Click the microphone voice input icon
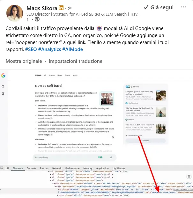The height and width of the screenshot is (198, 193). 111,158
